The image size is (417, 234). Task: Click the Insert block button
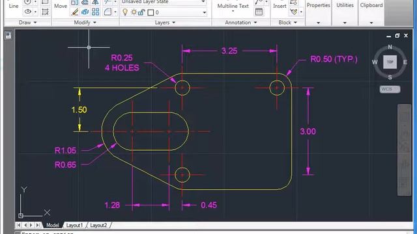tap(280, 6)
